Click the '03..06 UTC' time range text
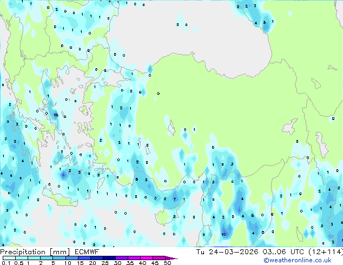 [x=283, y=252]
